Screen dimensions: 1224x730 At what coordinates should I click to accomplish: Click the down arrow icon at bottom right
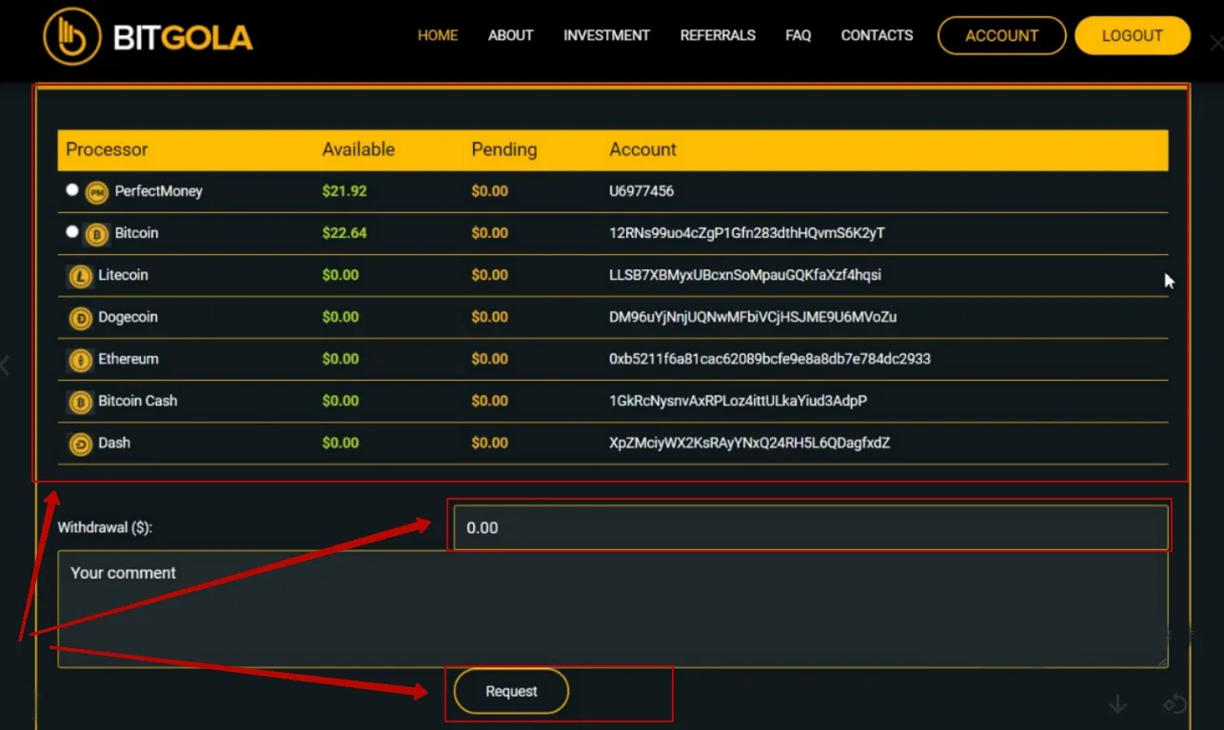[x=1118, y=703]
